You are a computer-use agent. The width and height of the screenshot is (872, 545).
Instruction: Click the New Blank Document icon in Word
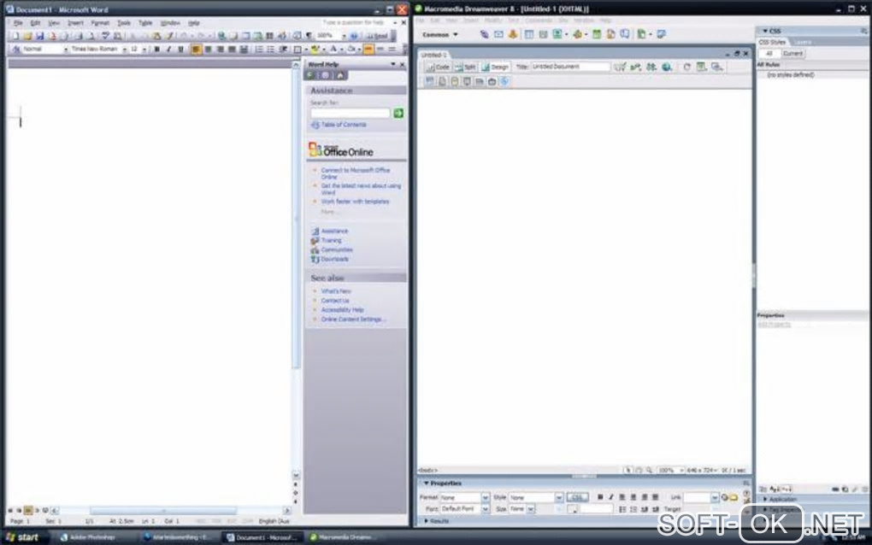coord(15,36)
